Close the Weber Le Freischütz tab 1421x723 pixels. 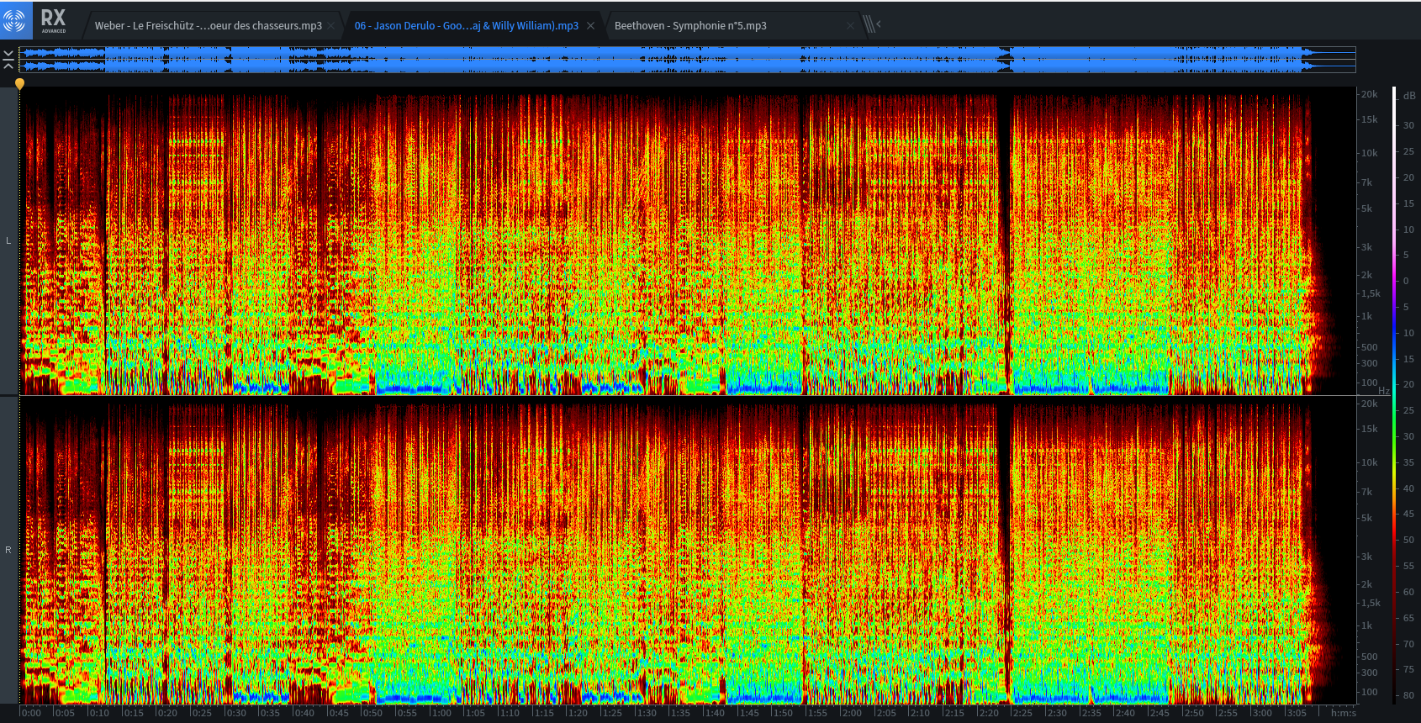332,26
